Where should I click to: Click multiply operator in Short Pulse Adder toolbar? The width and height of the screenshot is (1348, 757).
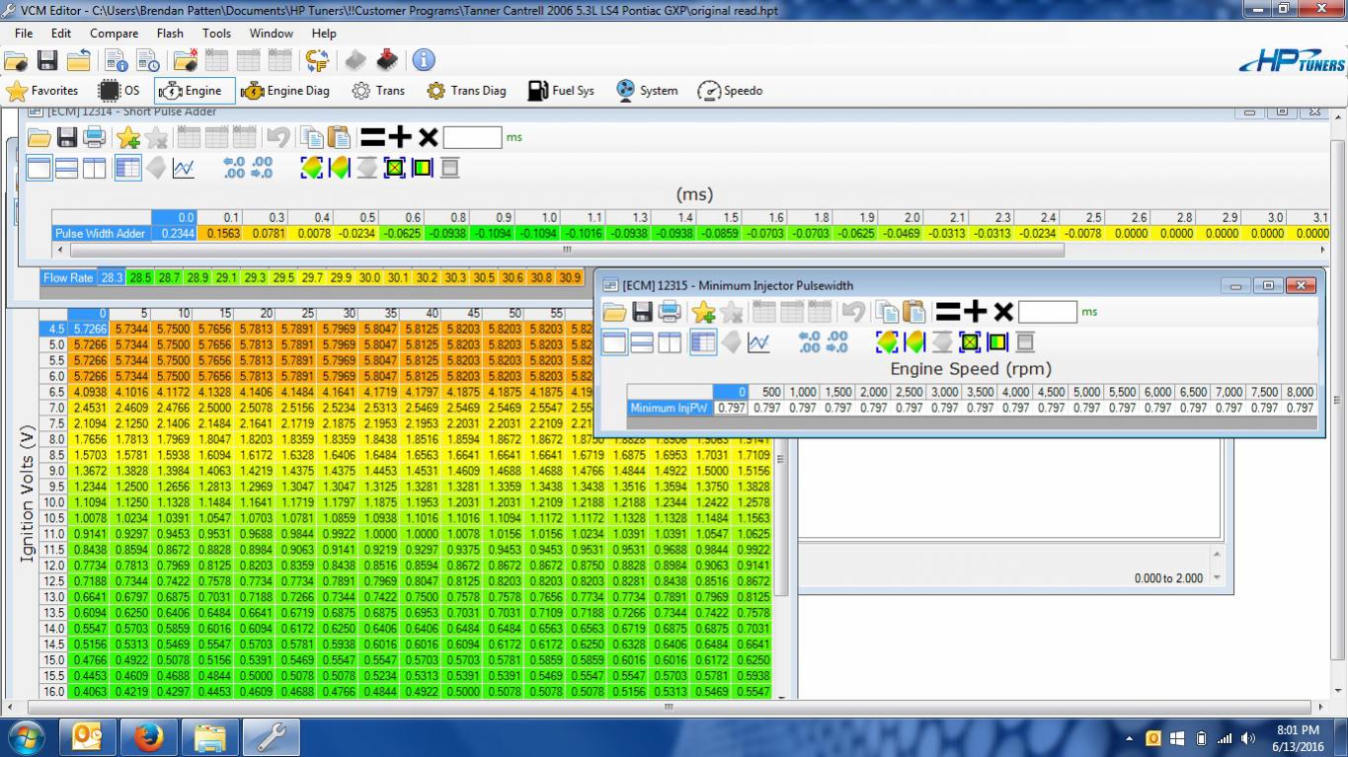click(428, 137)
